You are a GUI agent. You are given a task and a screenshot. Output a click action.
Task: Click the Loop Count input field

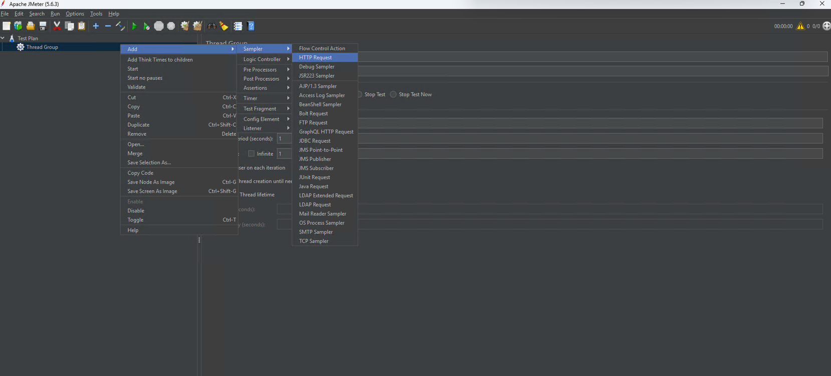[550, 154]
